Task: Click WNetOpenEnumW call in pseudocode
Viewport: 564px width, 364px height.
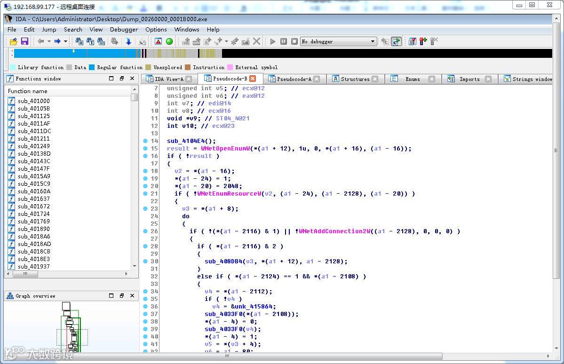Action: (x=225, y=149)
